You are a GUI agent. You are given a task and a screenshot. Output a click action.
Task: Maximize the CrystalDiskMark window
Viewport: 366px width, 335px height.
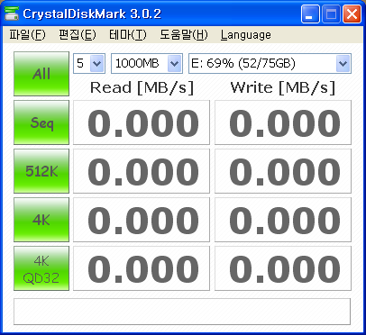[x=331, y=14]
